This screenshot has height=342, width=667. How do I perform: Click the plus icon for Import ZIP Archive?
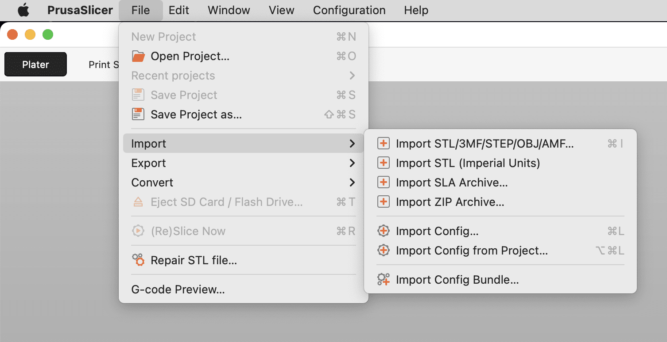point(383,202)
